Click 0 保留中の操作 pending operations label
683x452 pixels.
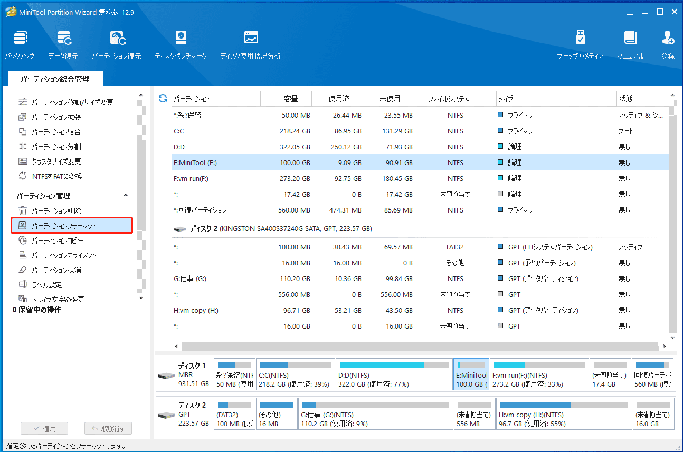pyautogui.click(x=37, y=310)
